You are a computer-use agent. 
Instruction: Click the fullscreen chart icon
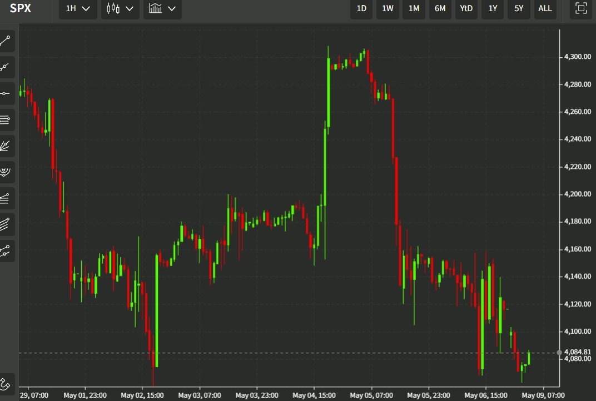581,8
